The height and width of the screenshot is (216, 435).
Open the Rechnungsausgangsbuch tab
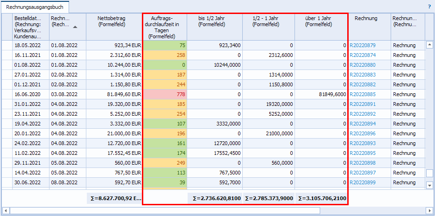(35, 7)
